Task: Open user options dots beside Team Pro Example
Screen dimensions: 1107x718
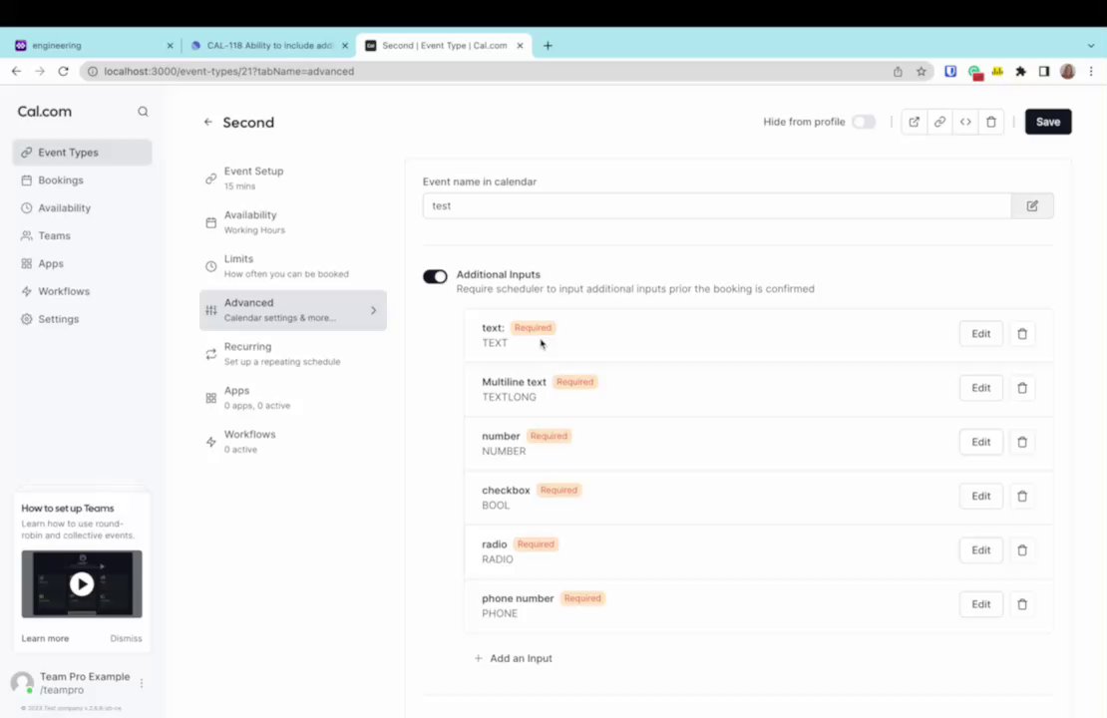Action: click(142, 683)
